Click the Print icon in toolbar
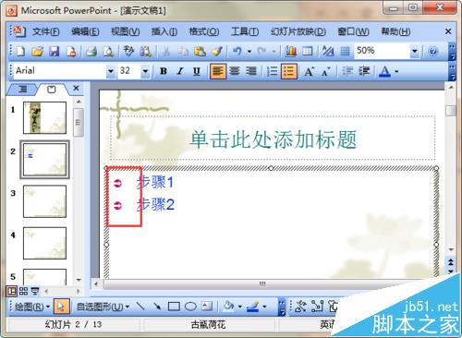 [x=91, y=51]
